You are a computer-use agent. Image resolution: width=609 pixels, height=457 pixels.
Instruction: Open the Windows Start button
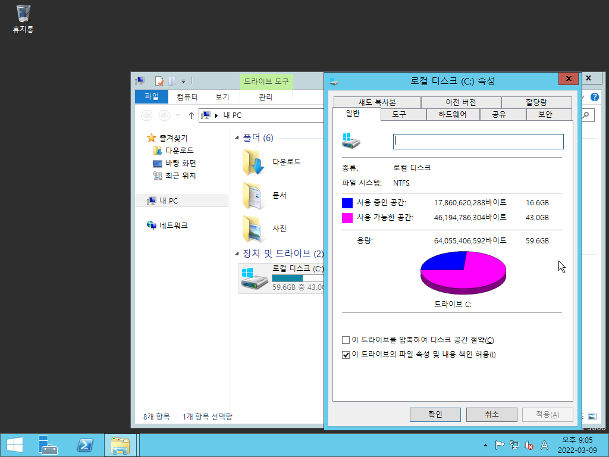[15, 445]
